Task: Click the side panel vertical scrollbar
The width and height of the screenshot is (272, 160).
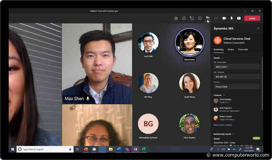Action: pos(262,83)
